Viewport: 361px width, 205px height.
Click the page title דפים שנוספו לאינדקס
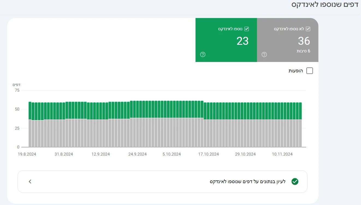point(325,5)
